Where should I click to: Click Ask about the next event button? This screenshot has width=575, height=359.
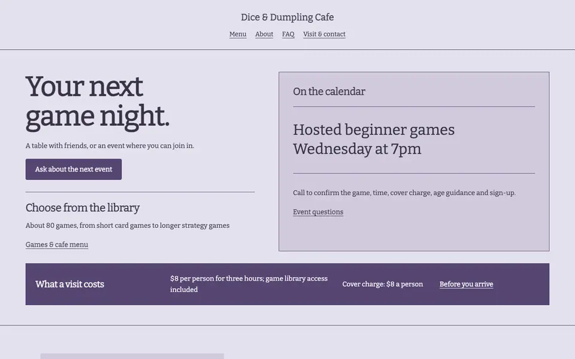[73, 169]
